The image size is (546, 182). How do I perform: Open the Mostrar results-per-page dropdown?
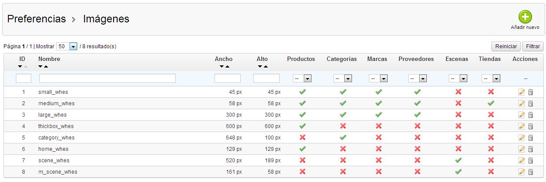tap(67, 46)
